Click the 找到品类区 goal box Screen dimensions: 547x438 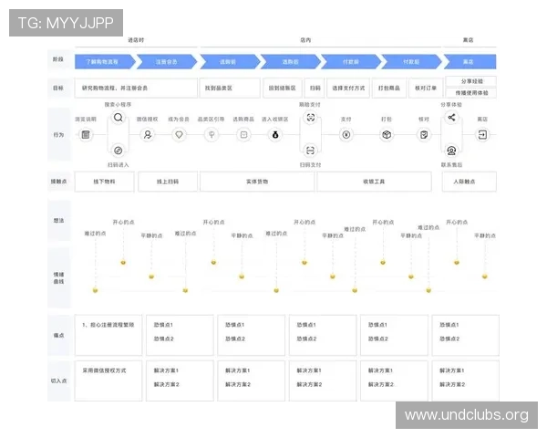(x=230, y=88)
